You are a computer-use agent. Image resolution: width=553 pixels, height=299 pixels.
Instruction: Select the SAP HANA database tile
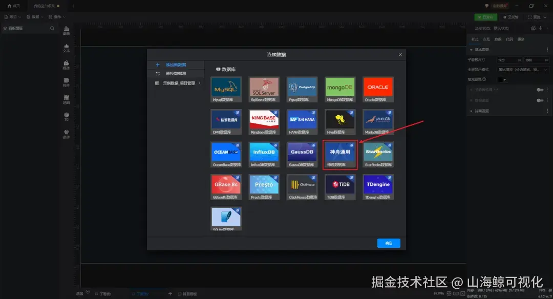(302, 122)
